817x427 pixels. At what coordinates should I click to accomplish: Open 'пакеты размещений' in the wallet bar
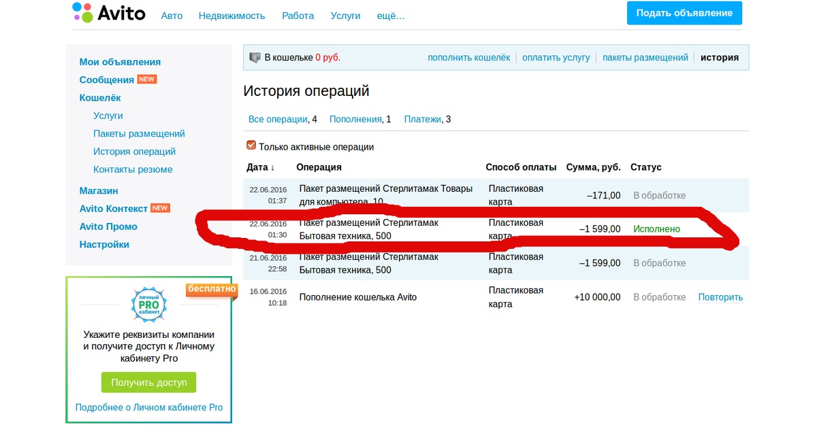645,58
